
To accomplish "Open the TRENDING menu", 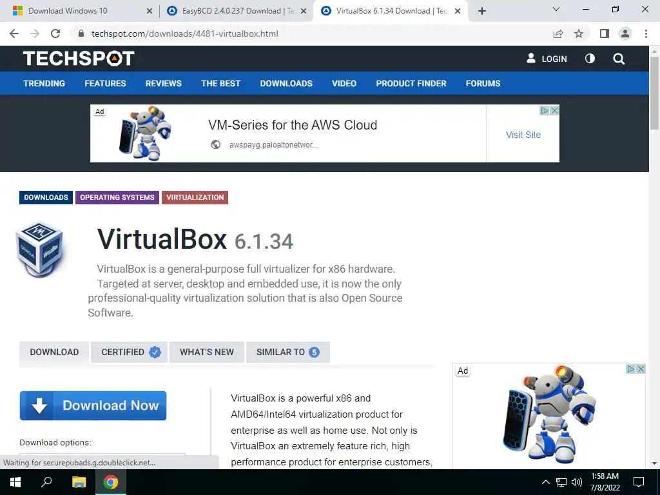I will click(x=44, y=83).
